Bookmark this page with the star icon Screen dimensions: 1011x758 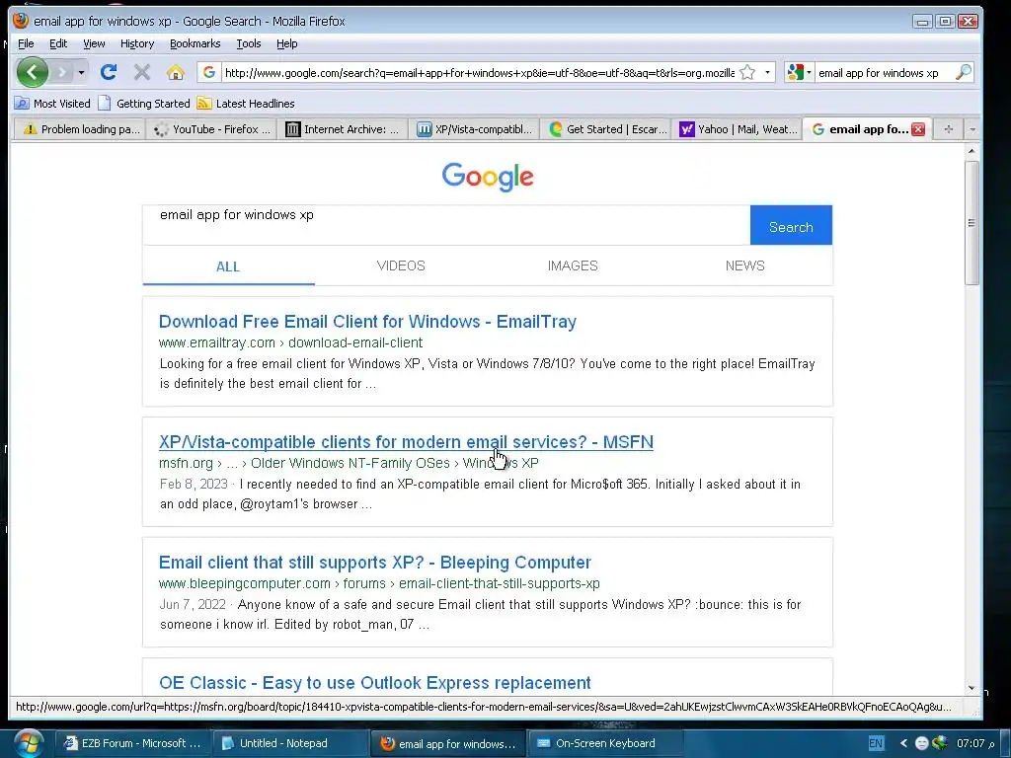click(x=747, y=72)
